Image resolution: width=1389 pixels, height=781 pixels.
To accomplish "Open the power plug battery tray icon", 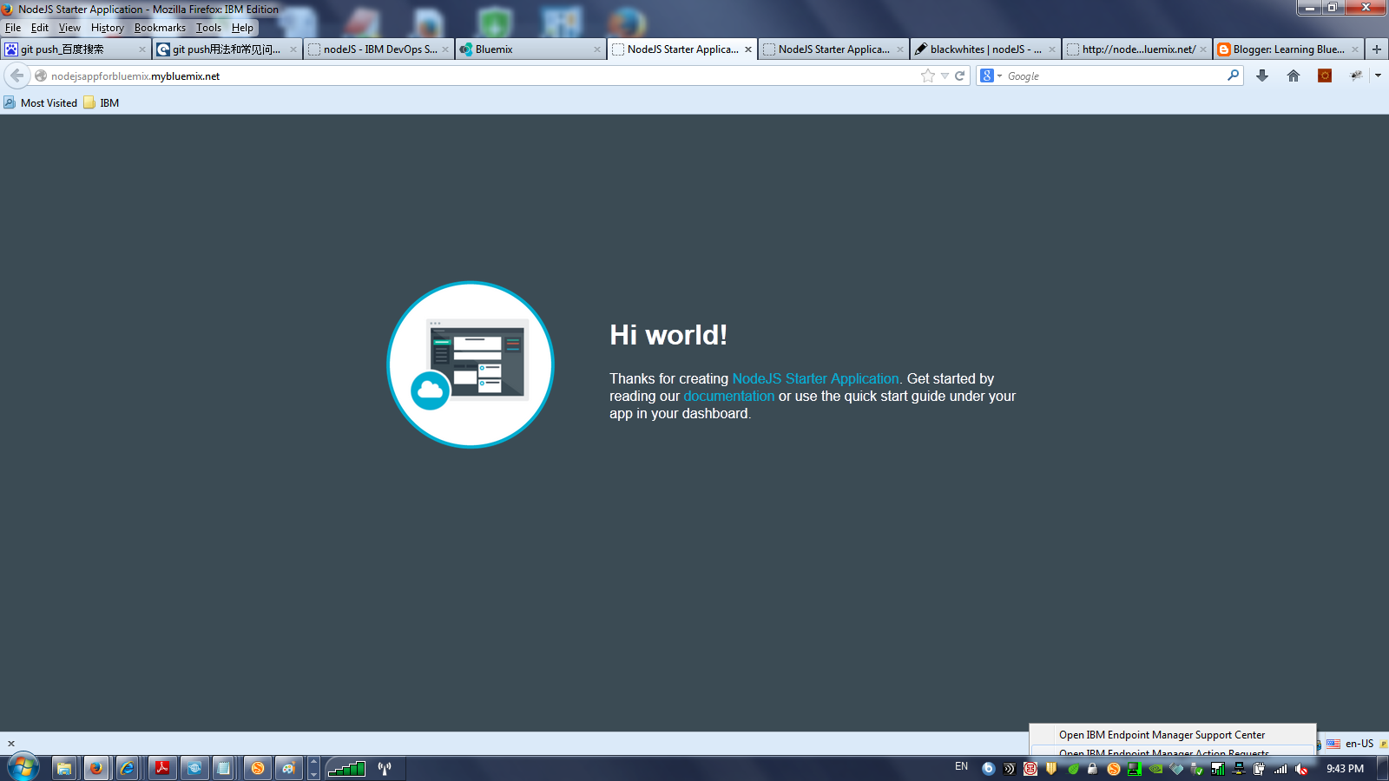I will (x=1259, y=769).
